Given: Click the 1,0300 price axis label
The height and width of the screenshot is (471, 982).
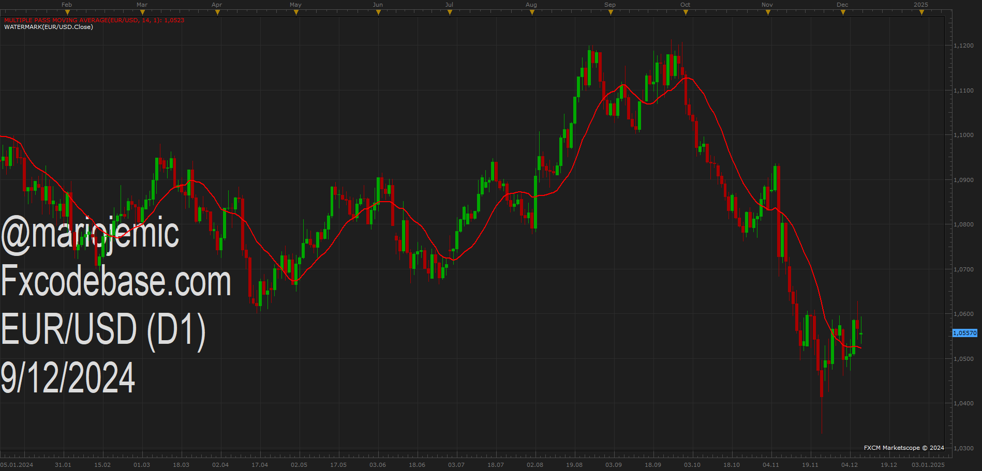Looking at the screenshot, I should pyautogui.click(x=963, y=448).
